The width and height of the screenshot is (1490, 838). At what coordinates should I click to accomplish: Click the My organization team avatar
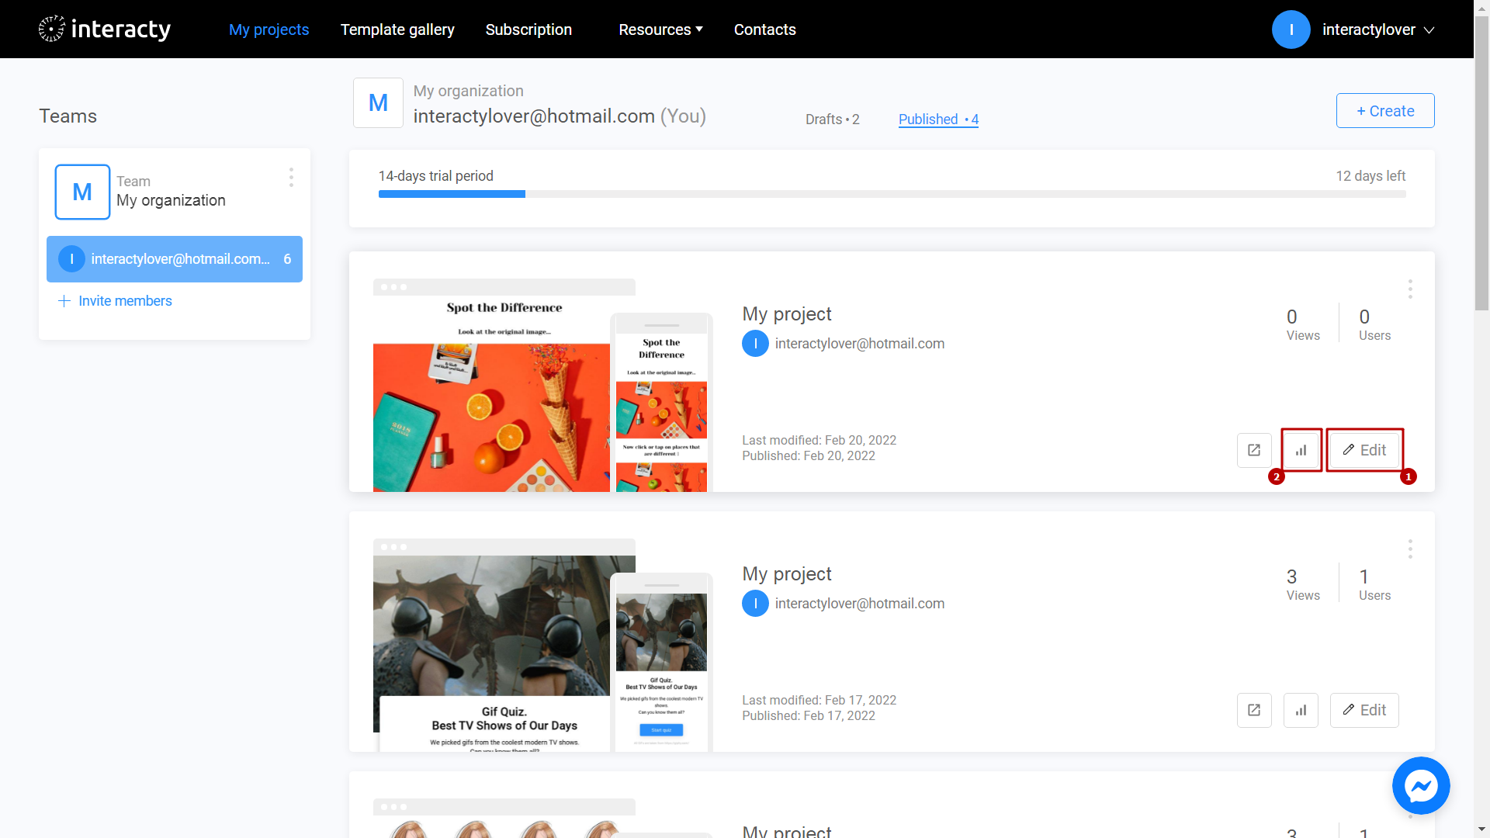(82, 192)
